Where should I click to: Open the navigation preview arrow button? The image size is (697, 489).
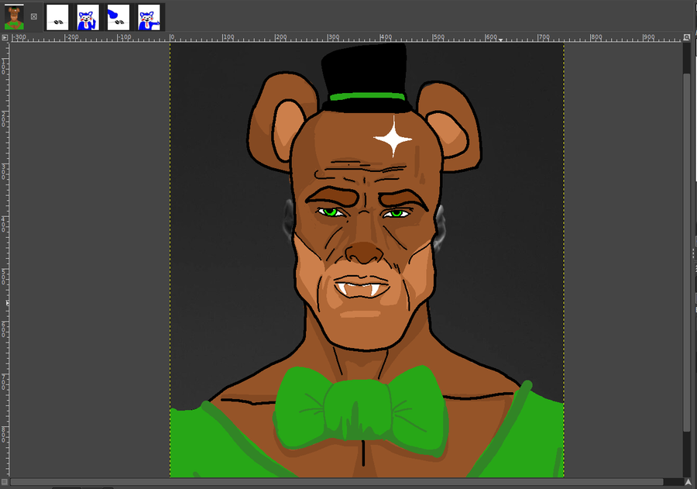(x=688, y=482)
